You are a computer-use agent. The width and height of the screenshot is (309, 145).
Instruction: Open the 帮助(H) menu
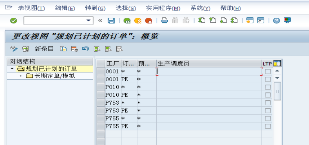coord(230,8)
